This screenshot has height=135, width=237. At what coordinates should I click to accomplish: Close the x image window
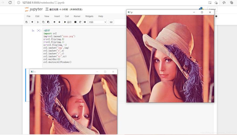tap(113, 72)
